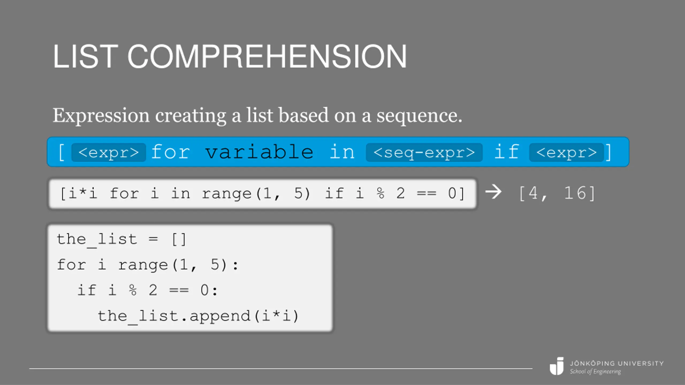
Task: Click the opening bracket in blue syntax bar
Action: [62, 152]
